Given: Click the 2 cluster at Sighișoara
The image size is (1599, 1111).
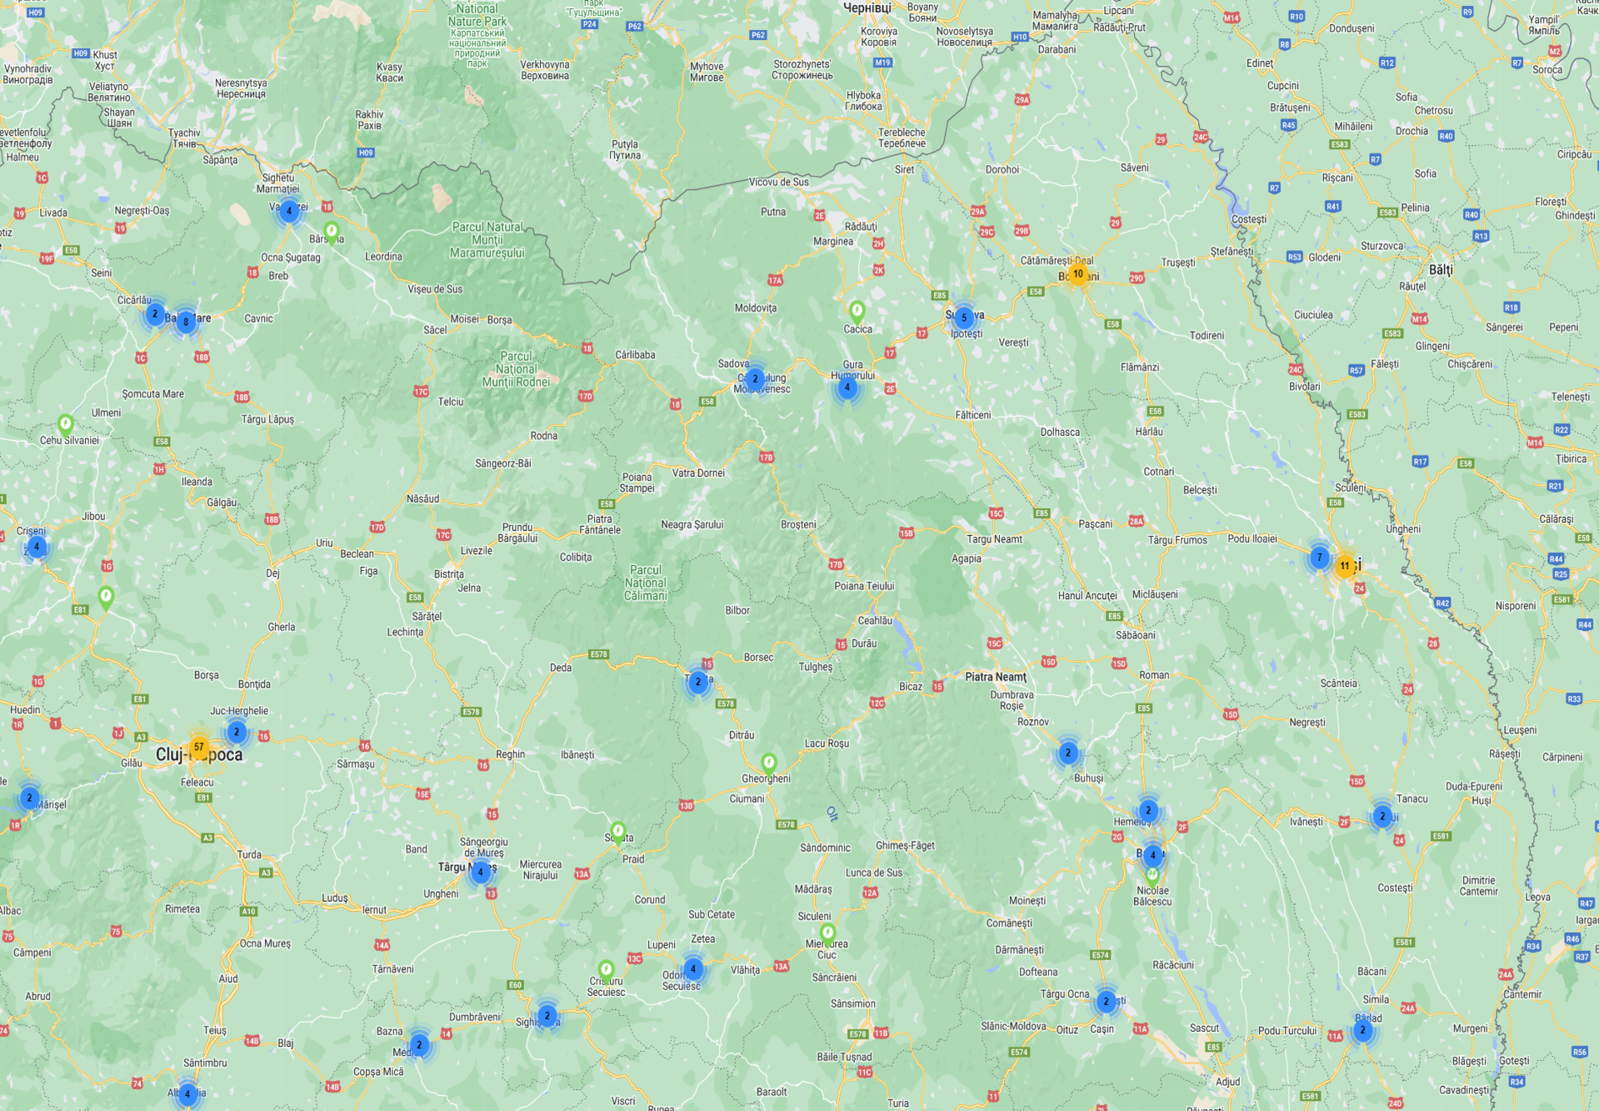Looking at the screenshot, I should click(547, 1015).
